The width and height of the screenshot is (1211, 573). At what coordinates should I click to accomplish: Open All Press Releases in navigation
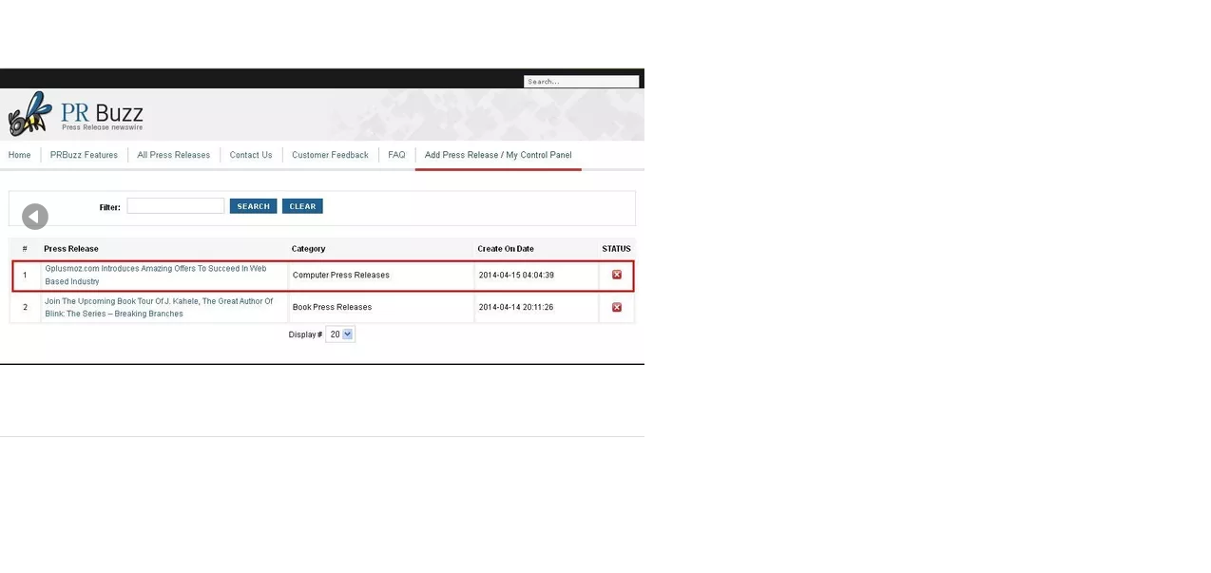173,155
